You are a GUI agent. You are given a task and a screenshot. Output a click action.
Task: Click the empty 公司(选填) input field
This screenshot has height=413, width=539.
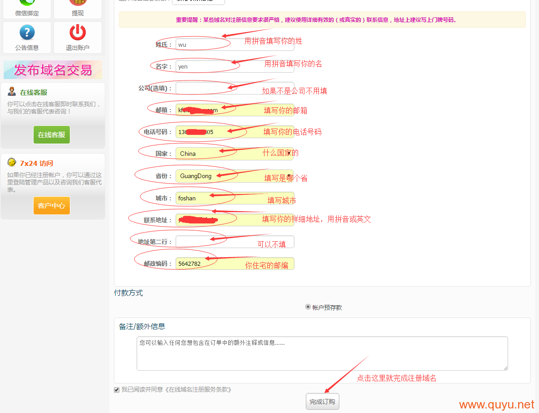pyautogui.click(x=235, y=88)
